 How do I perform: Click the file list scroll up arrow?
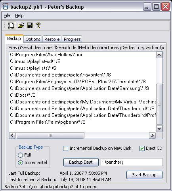point(159,55)
